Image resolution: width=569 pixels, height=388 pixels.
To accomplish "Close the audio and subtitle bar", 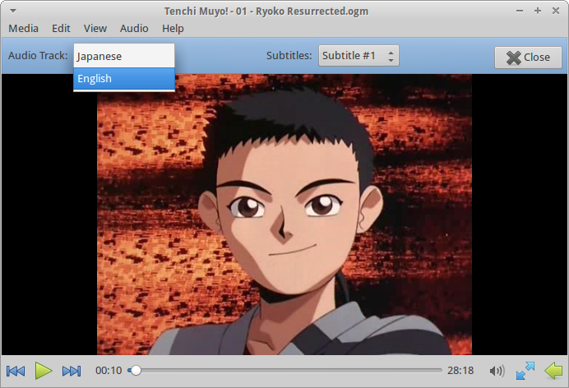I will pyautogui.click(x=528, y=57).
